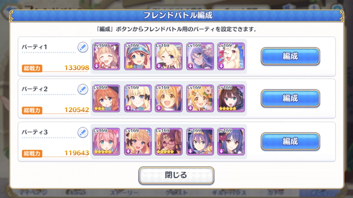Select the last dark blue-haired character in パーティ3
Screen dimensions: 353x198
pyautogui.click(x=231, y=141)
